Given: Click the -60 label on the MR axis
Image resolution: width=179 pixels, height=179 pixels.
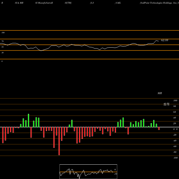Looking at the screenshot, I should (175, 146).
